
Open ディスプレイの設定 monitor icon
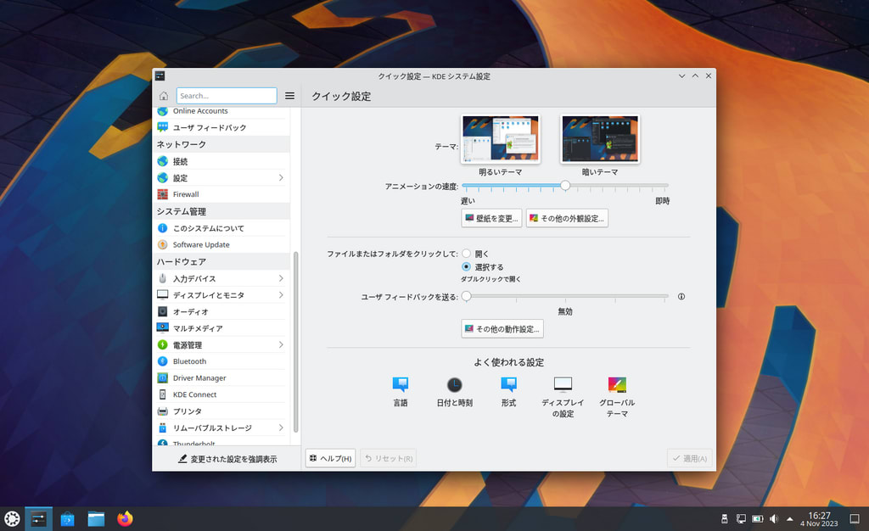click(x=563, y=384)
